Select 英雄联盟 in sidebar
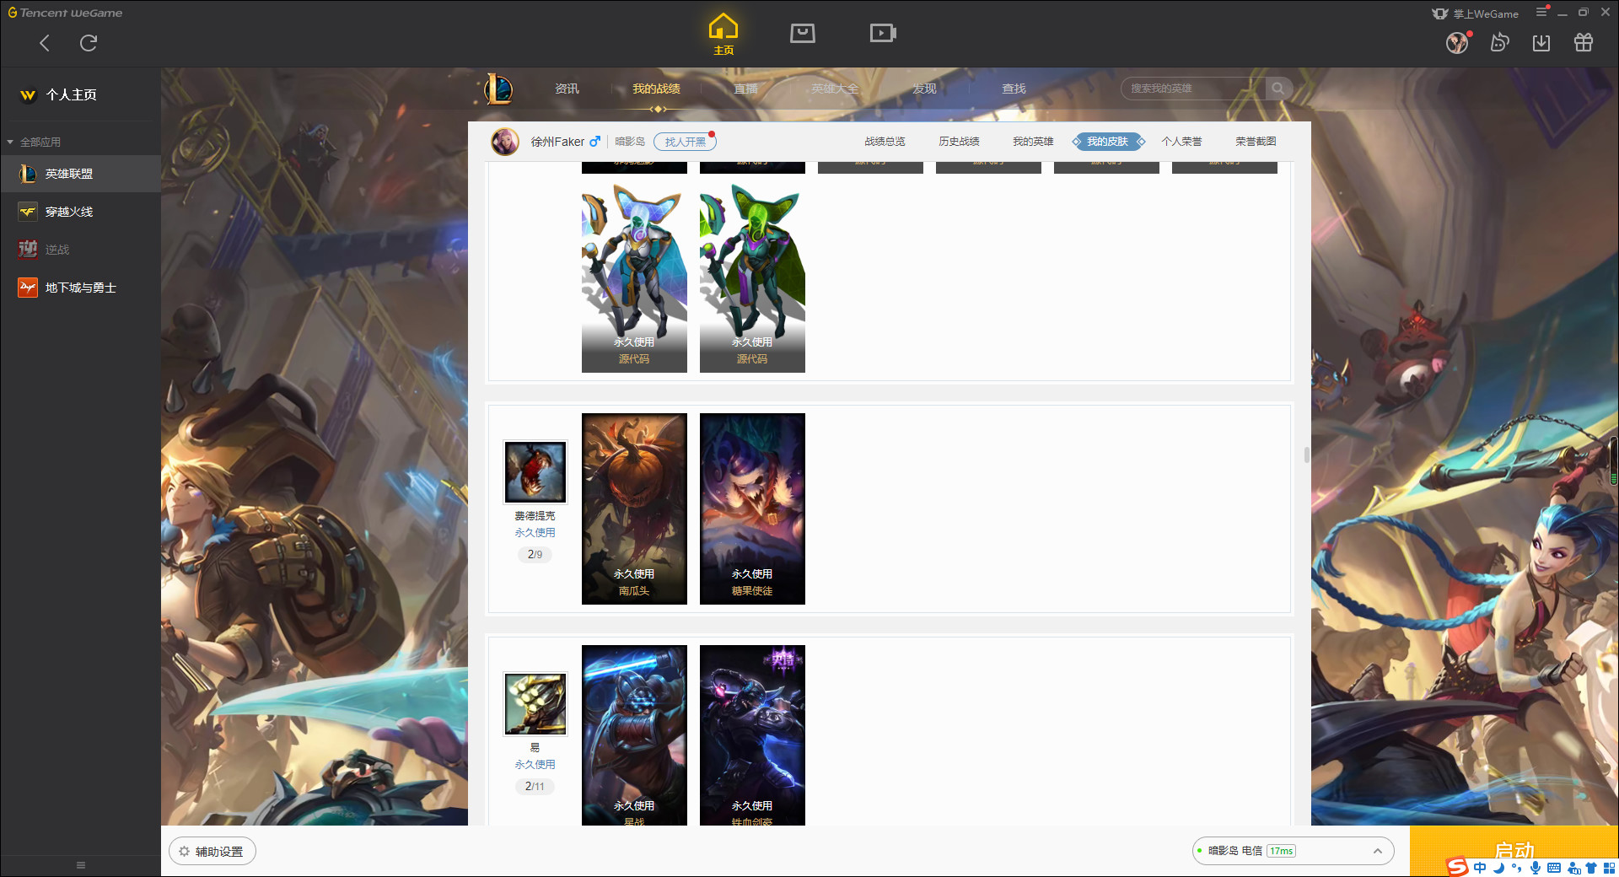 pyautogui.click(x=80, y=174)
